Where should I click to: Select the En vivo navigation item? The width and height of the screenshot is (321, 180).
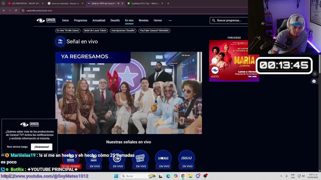(129, 20)
